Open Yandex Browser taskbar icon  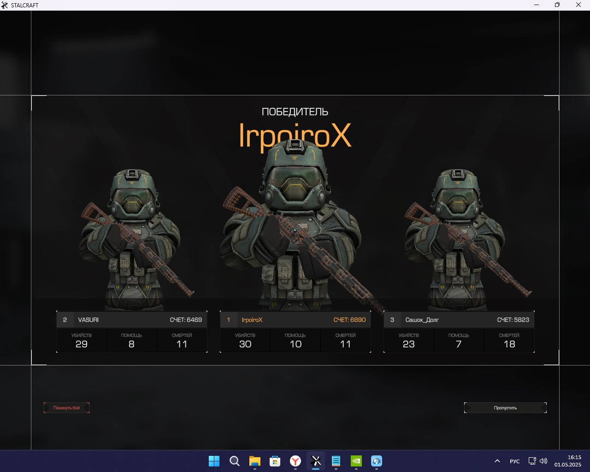point(295,461)
